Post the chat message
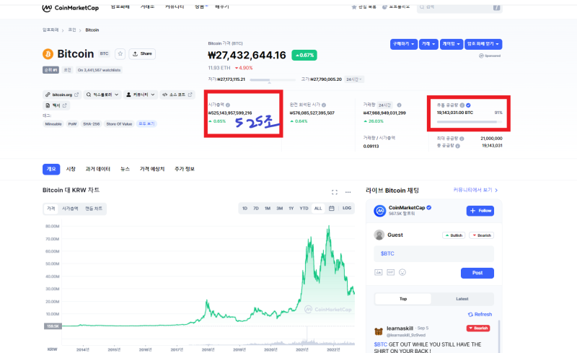This screenshot has height=353, width=577. click(x=477, y=273)
